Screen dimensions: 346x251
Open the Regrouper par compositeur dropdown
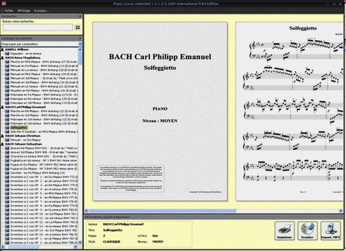coord(80,44)
